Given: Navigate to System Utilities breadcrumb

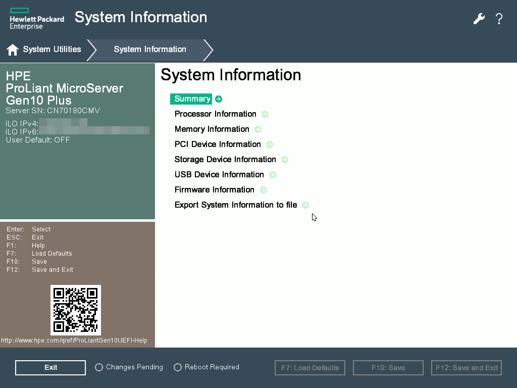Looking at the screenshot, I should click(x=52, y=49).
